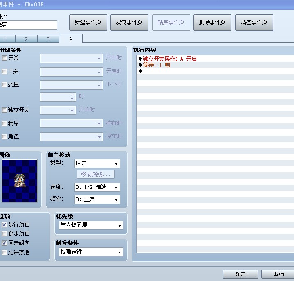Enable 角色 condition checkbox

click(x=4, y=136)
